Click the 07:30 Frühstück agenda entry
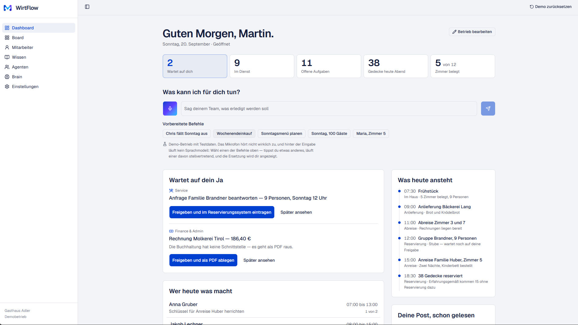 pyautogui.click(x=443, y=194)
